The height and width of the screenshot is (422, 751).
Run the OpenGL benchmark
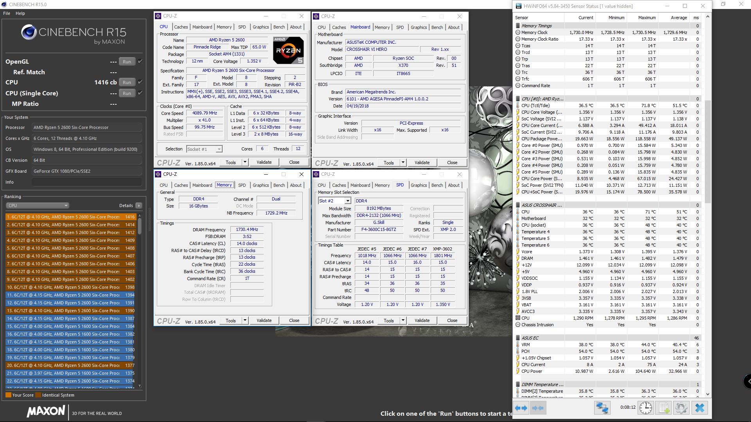point(127,62)
